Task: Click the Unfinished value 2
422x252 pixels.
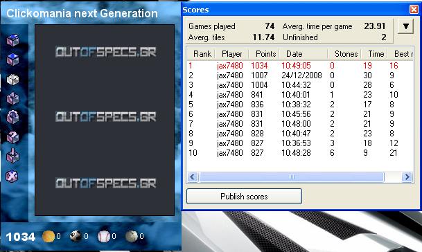Action: tap(384, 37)
